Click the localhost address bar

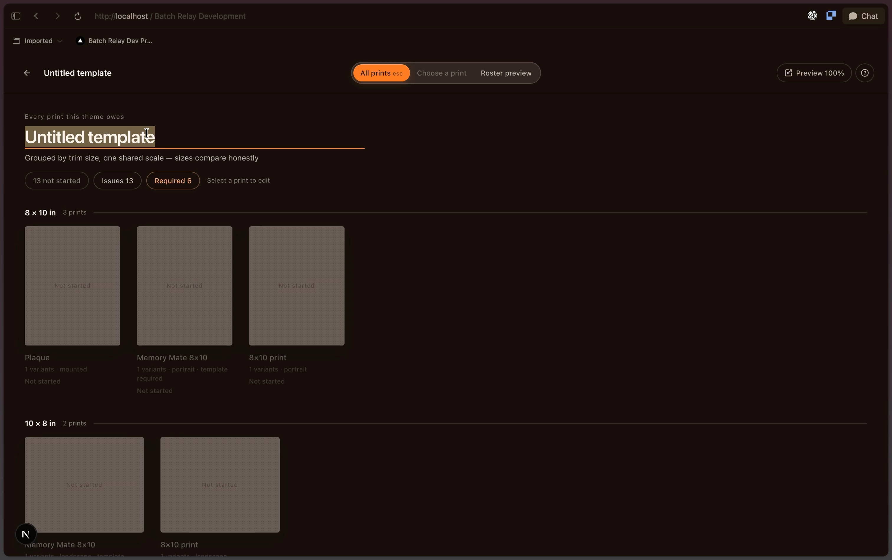coord(170,16)
